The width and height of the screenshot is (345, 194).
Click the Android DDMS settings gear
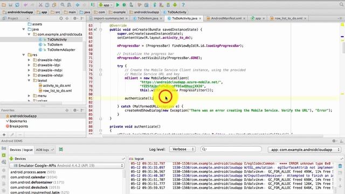(x=334, y=141)
